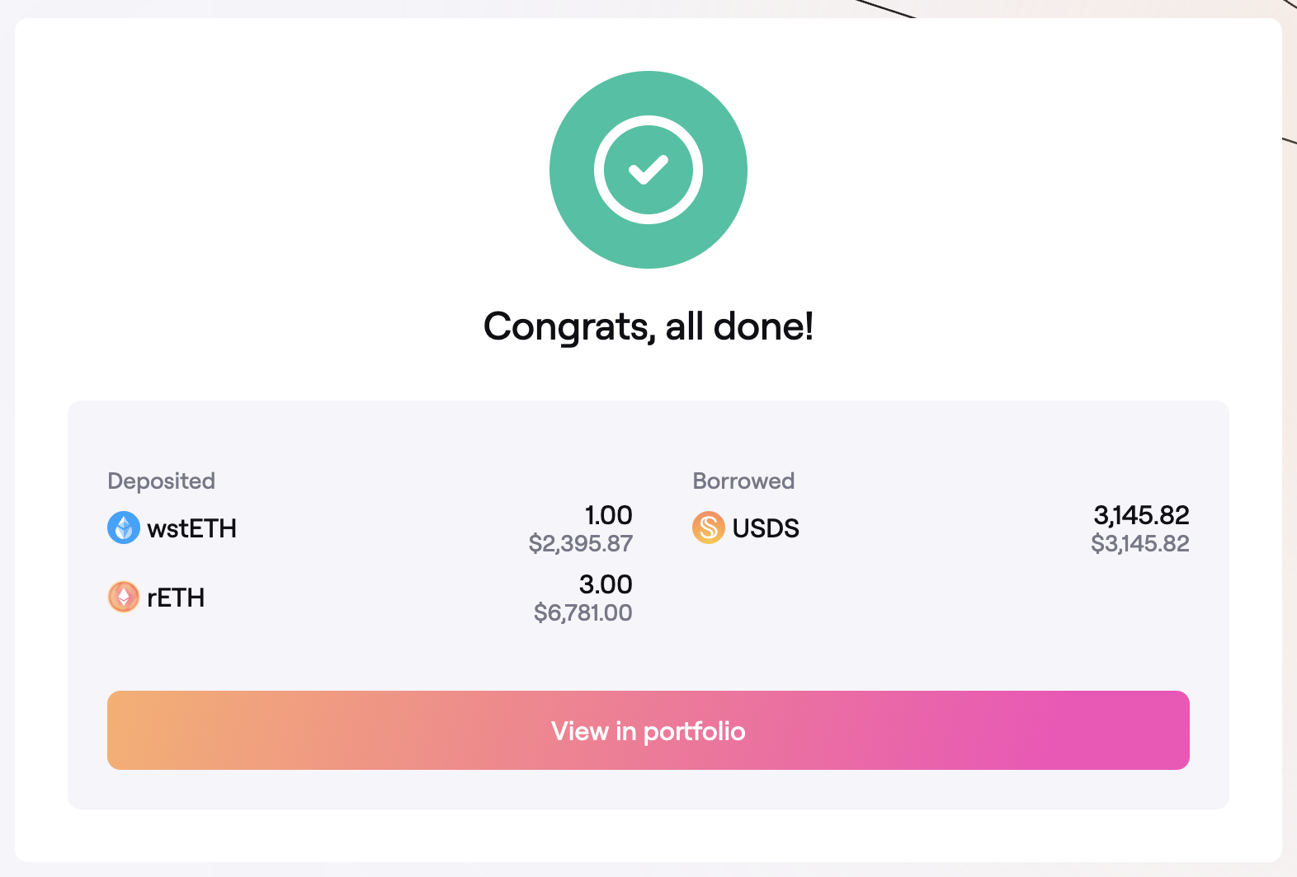The height and width of the screenshot is (877, 1297).
Task: Select the 1.00 wstETH deposited amount
Action: (x=608, y=515)
